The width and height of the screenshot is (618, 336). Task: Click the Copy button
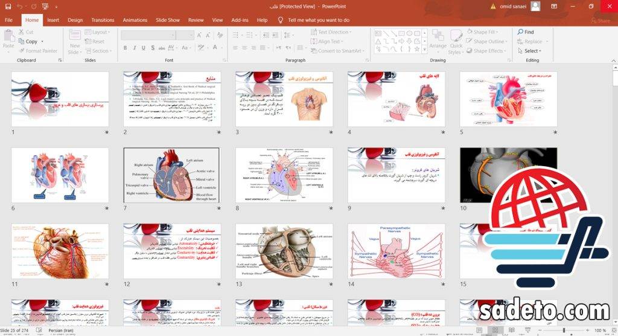coord(28,41)
